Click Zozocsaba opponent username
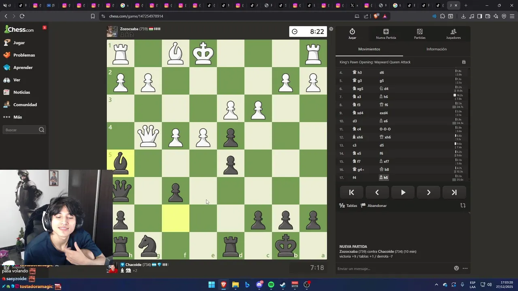Screen dimensions: 518x291 click(x=129, y=29)
